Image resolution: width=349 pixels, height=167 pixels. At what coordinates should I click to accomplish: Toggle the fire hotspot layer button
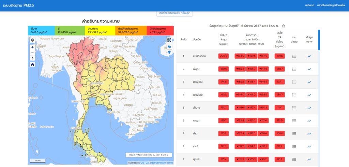pos(169,47)
